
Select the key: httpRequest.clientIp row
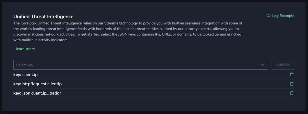click(154, 84)
